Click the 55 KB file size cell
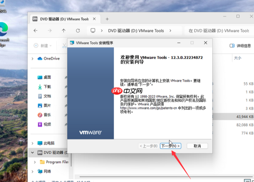Viewport: 254px width, 182px height. (248, 84)
